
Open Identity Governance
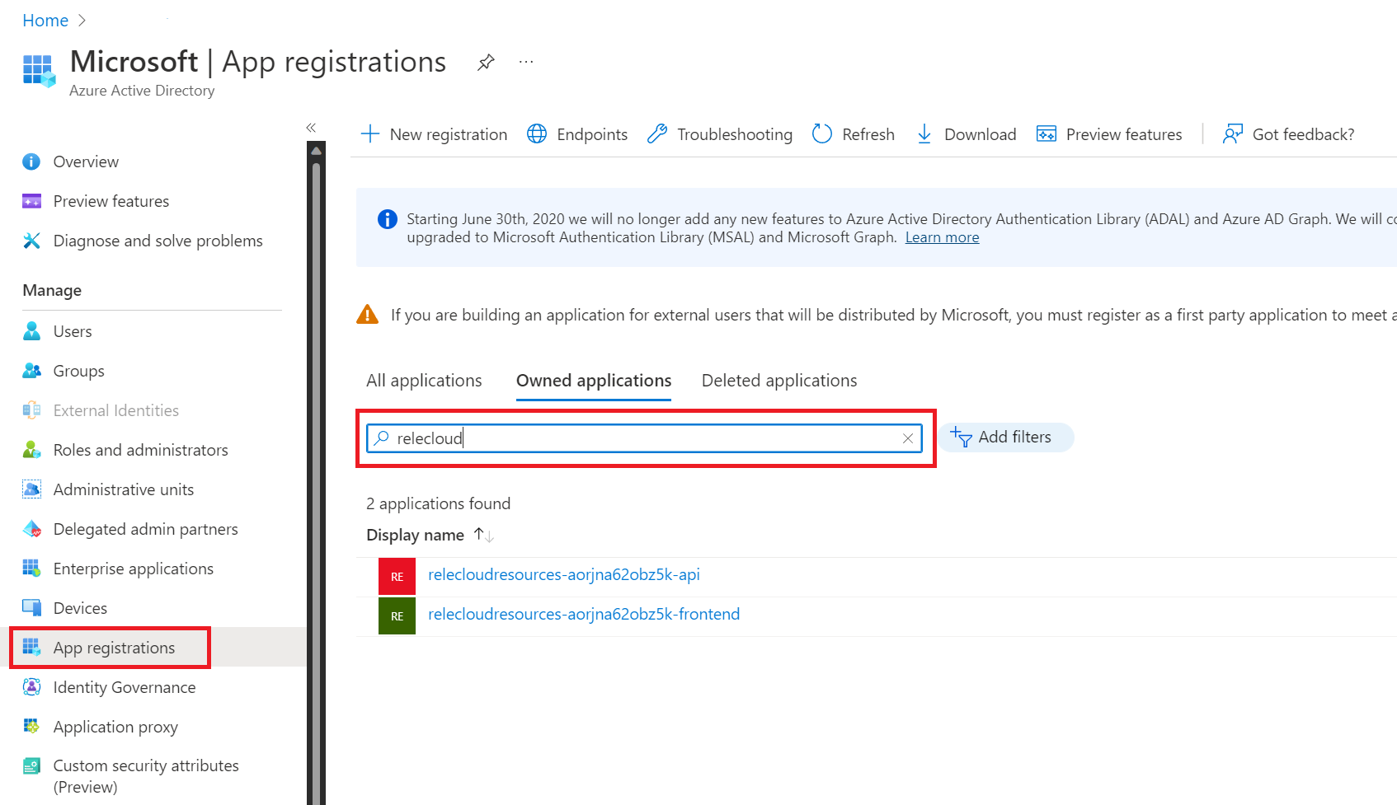124,687
